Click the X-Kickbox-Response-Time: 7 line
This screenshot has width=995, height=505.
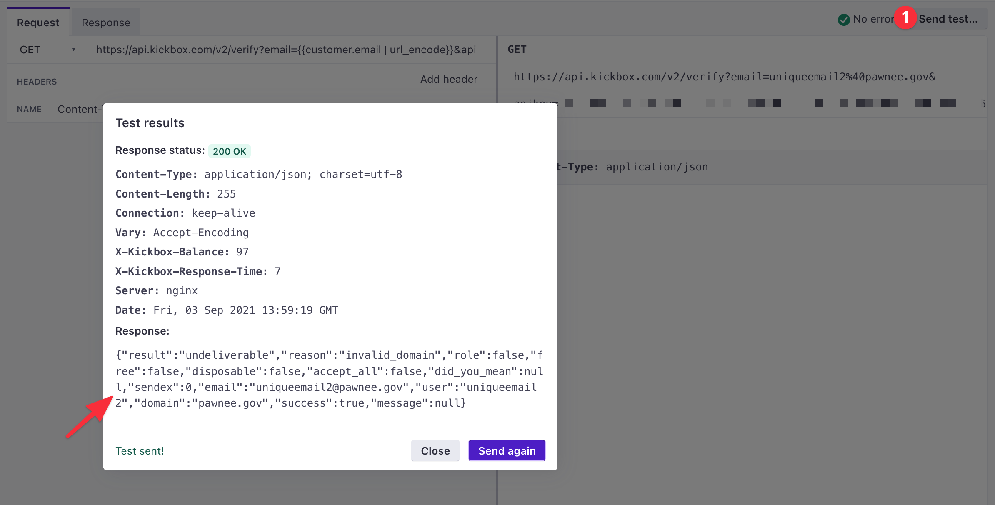tap(198, 271)
